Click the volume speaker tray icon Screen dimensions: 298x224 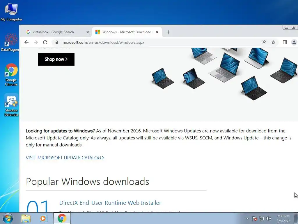click(x=269, y=218)
